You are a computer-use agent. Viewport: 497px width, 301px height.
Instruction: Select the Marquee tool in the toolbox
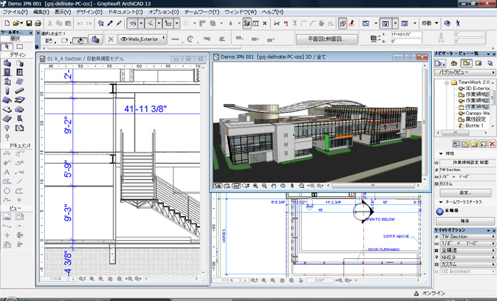pos(20,47)
